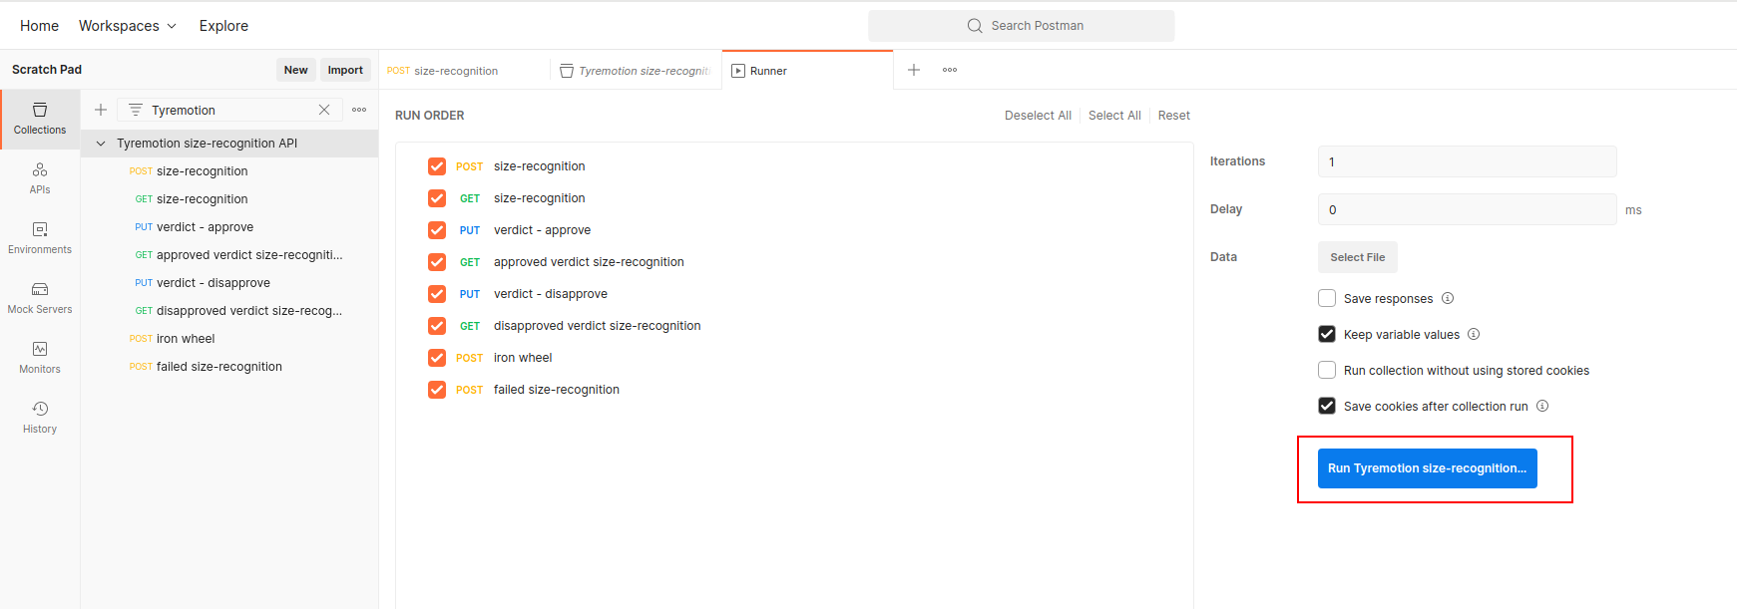Clear the Tyremotion filter with X icon
The height and width of the screenshot is (609, 1737).
click(x=324, y=110)
